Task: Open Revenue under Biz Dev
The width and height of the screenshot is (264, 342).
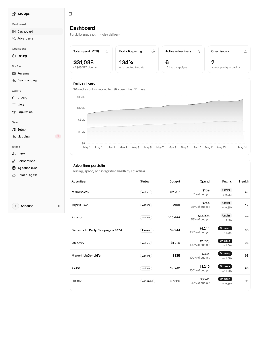Action: (36, 73)
